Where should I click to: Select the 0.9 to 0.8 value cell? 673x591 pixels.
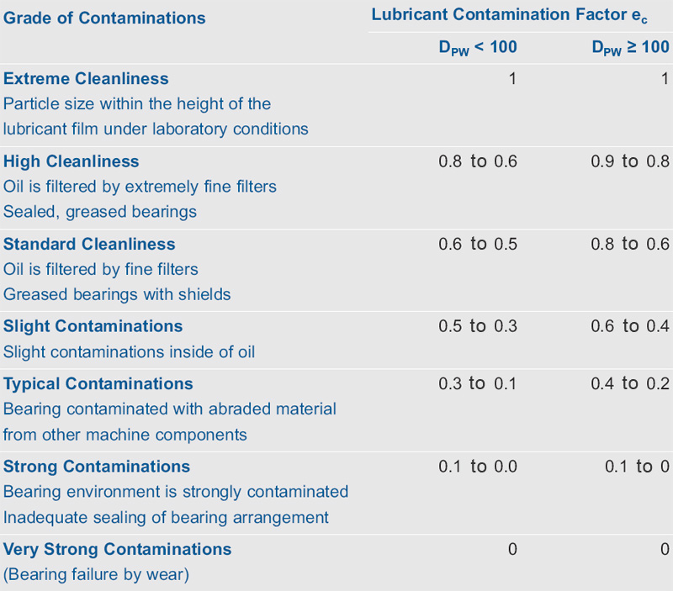coord(630,161)
